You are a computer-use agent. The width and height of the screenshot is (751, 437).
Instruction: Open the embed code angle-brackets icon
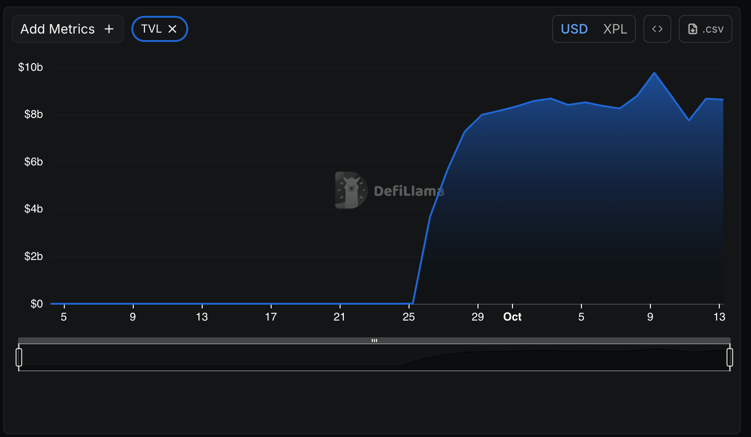pyautogui.click(x=657, y=29)
